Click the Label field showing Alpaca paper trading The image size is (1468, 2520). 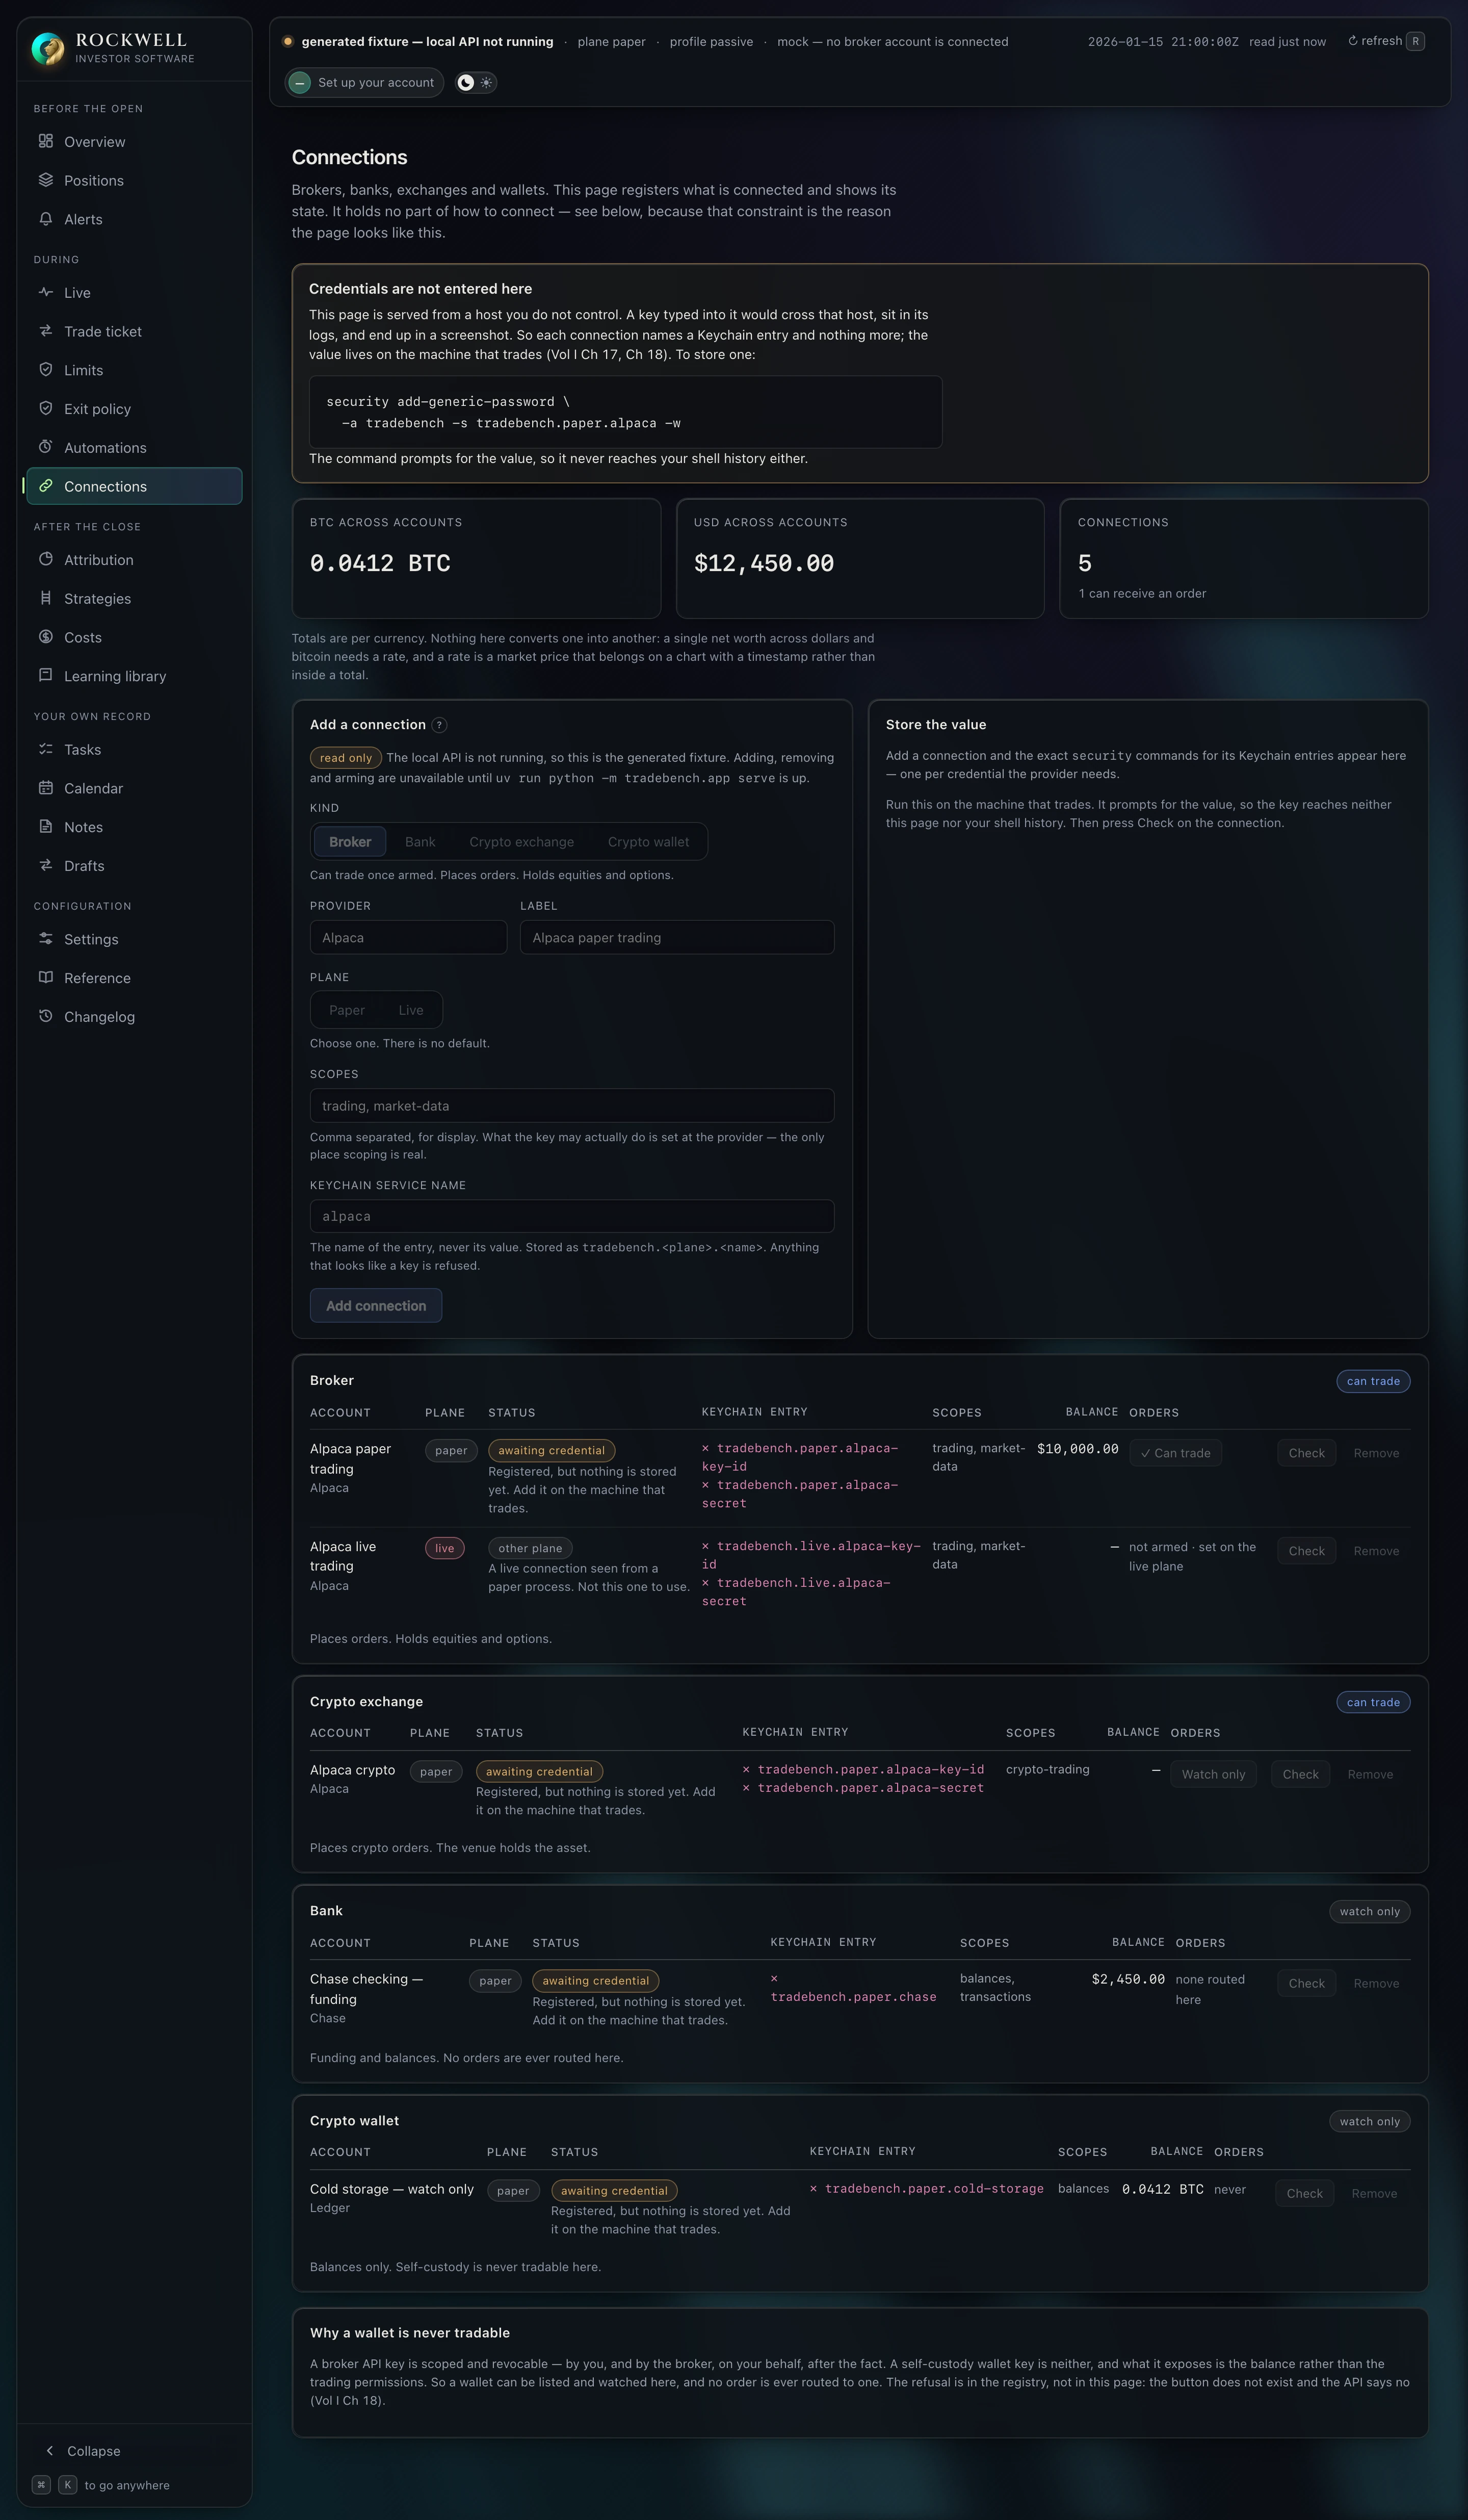[676, 938]
